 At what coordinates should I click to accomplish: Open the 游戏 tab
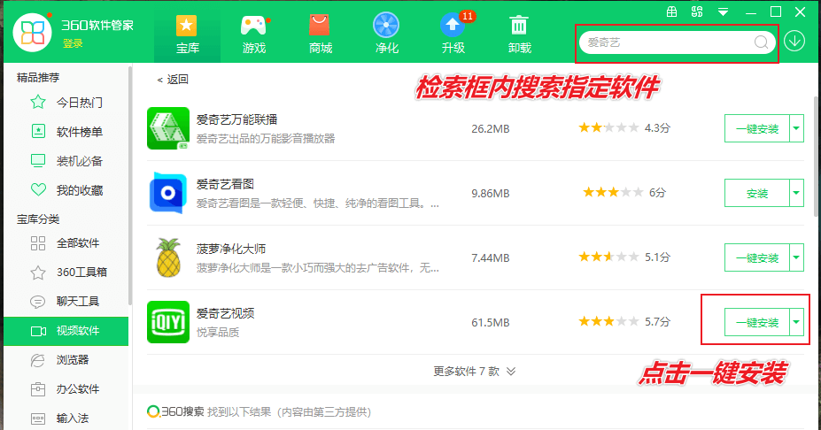pyautogui.click(x=254, y=35)
